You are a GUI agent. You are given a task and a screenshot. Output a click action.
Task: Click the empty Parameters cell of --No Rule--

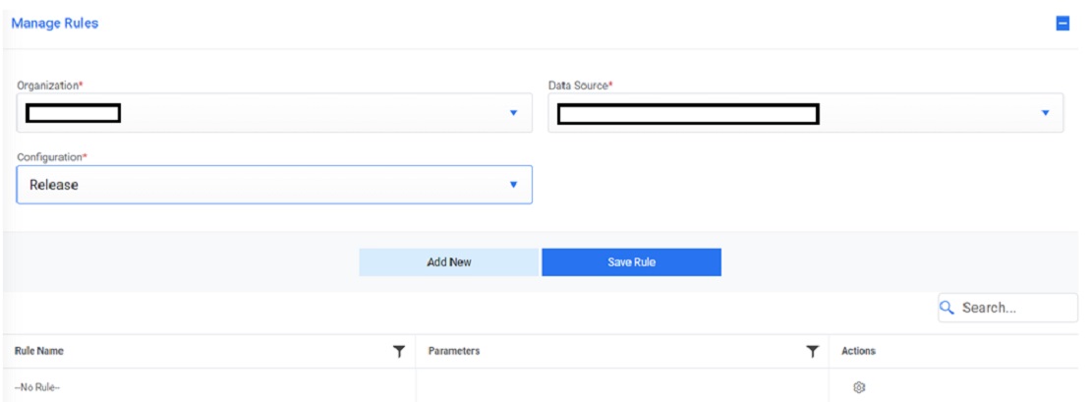click(x=623, y=388)
